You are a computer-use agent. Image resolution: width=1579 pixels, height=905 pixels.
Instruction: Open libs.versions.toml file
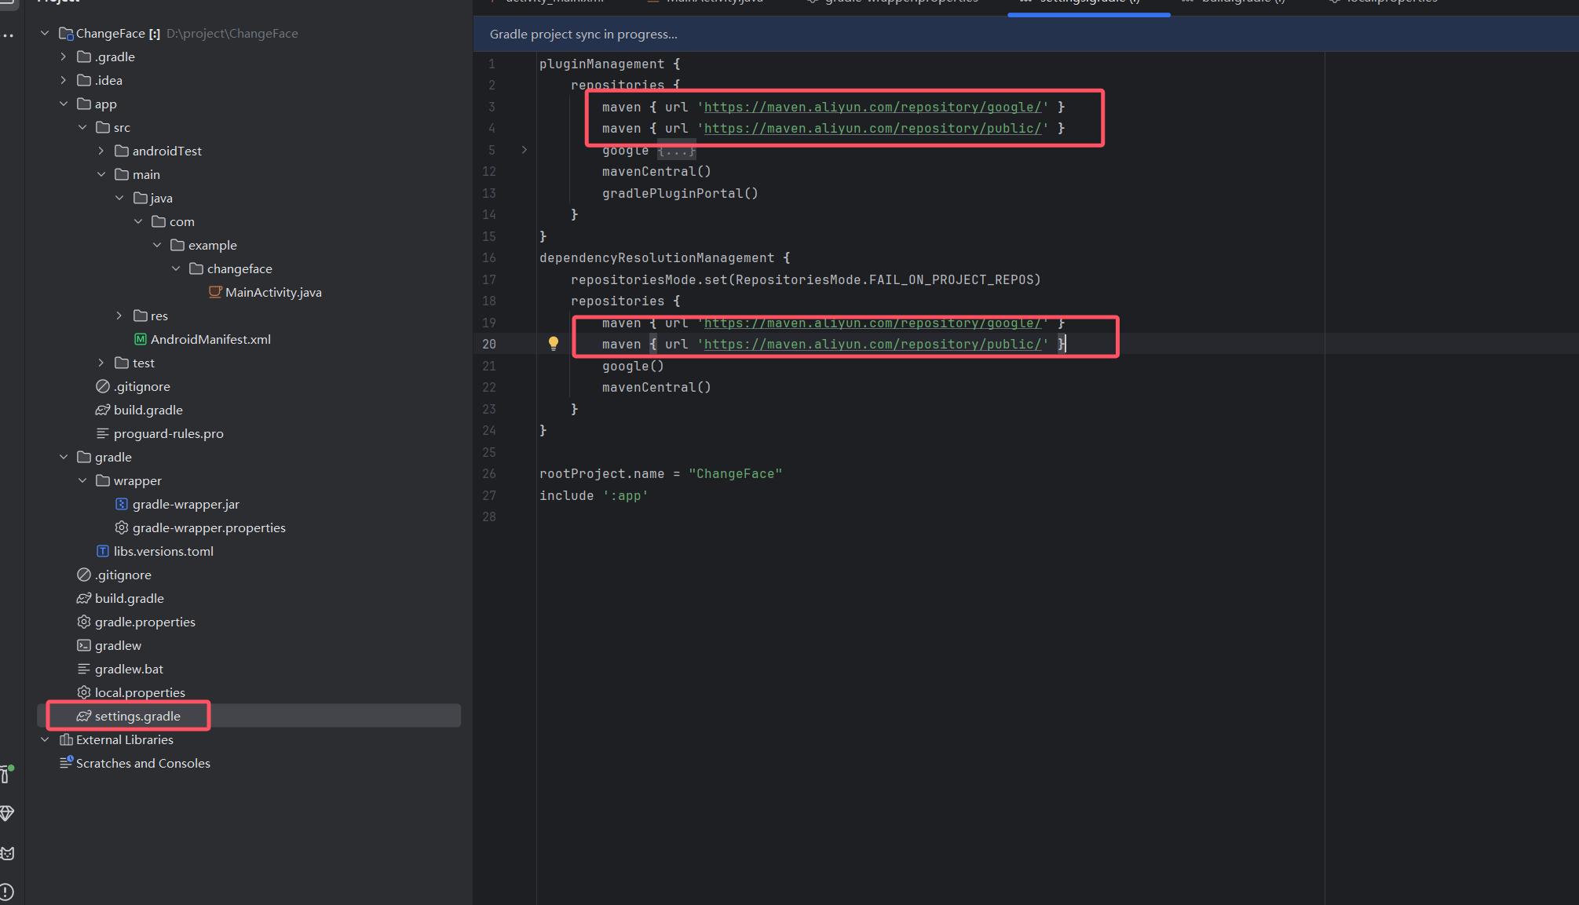163,551
